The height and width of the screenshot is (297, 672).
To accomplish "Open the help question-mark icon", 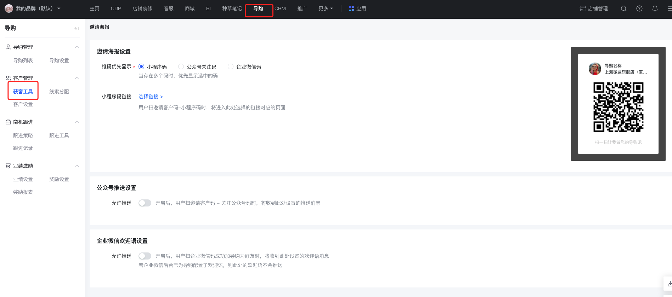I will (639, 8).
